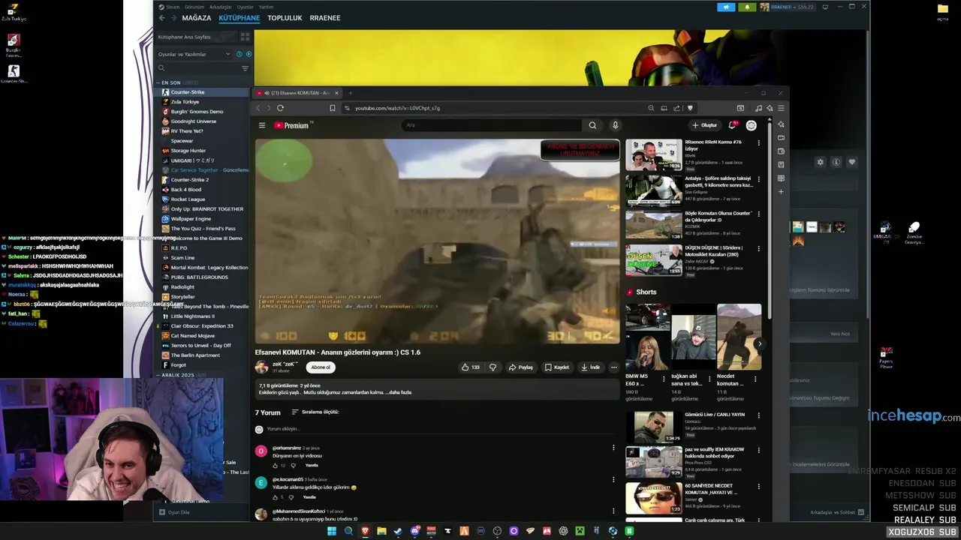Screen dimensions: 961x540
Task: Open Windows Start menu
Action: click(331, 531)
